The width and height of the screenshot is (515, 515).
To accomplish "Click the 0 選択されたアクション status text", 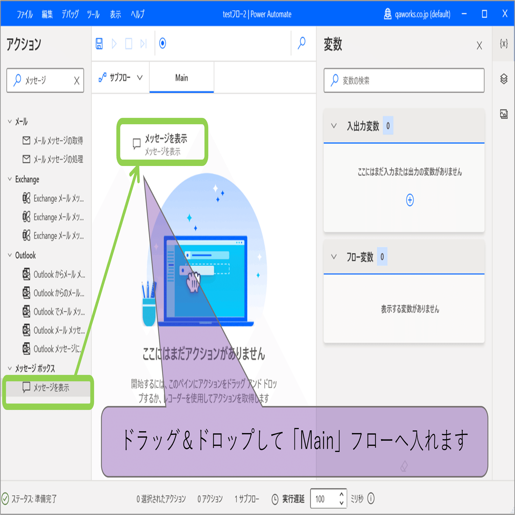I will click(x=161, y=499).
